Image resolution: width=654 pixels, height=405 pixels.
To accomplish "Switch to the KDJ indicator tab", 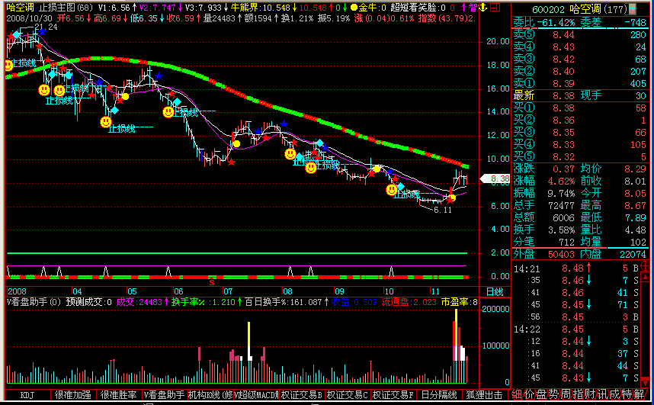I will (27, 394).
